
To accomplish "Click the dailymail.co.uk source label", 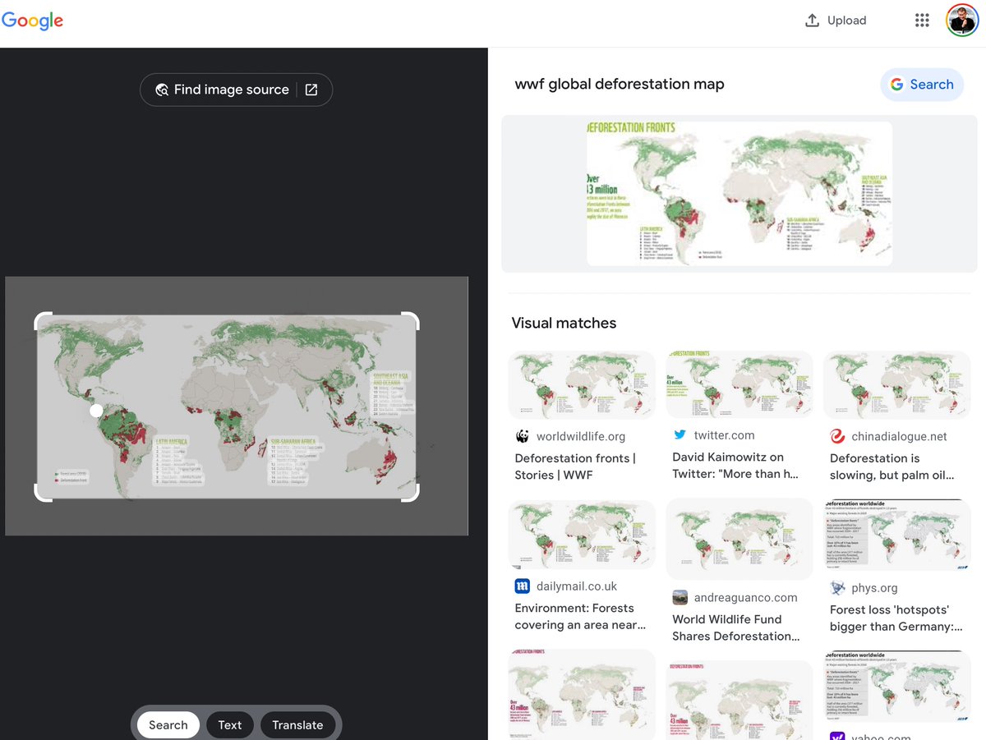I will pyautogui.click(x=577, y=586).
